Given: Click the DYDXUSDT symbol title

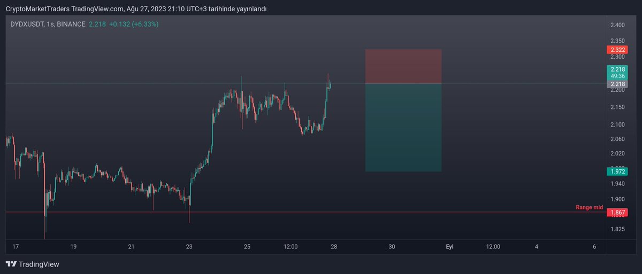Looking at the screenshot, I should [27, 24].
